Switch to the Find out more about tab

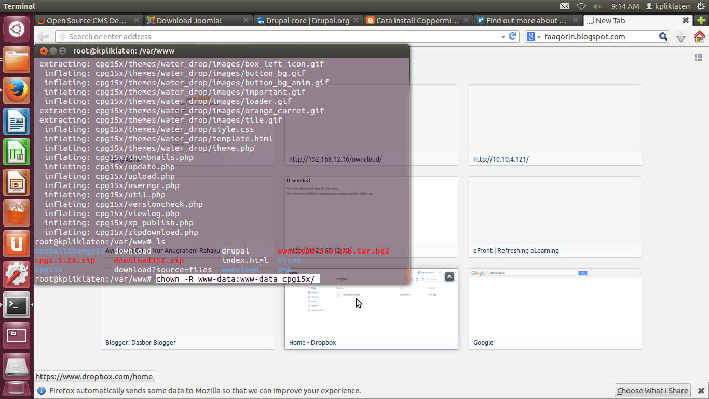[528, 21]
